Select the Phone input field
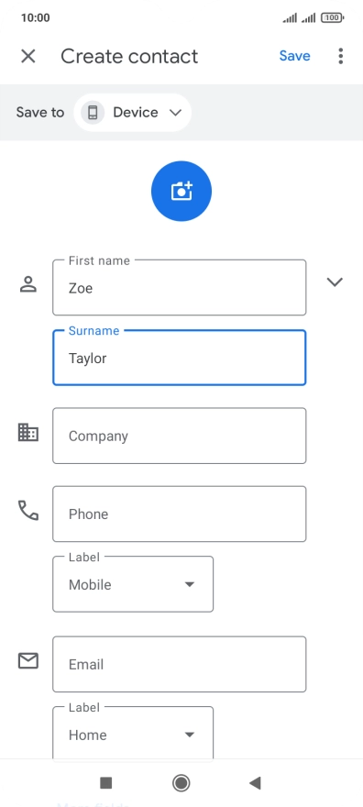The height and width of the screenshot is (807, 363). (180, 514)
